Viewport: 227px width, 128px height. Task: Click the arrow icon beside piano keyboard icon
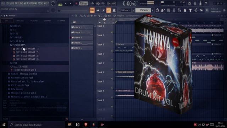pyautogui.click(x=98, y=10)
